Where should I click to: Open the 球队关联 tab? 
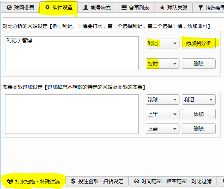tap(173, 8)
